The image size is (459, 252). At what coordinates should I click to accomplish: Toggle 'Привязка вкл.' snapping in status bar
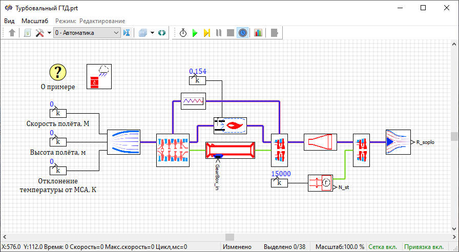[424, 247]
